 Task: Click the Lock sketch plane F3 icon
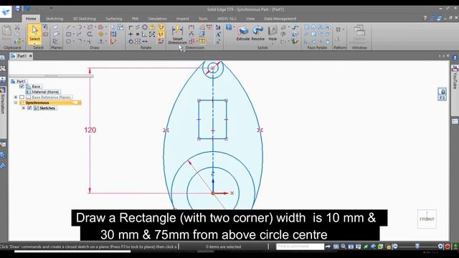[x=442, y=94]
